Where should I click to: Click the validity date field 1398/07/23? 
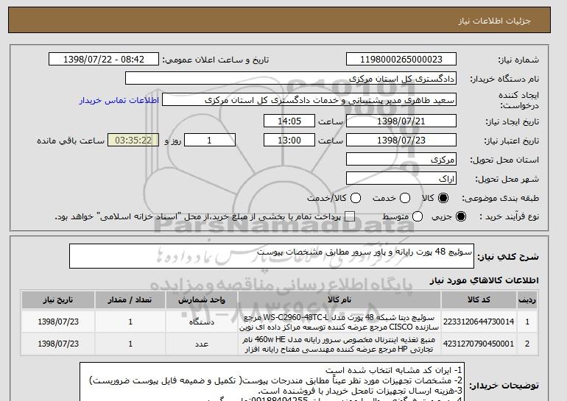(x=401, y=141)
